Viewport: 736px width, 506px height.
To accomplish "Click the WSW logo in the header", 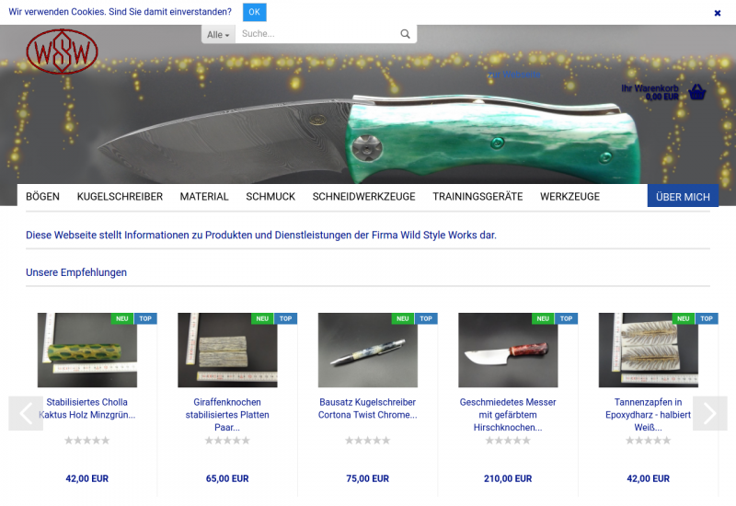I will pyautogui.click(x=62, y=52).
